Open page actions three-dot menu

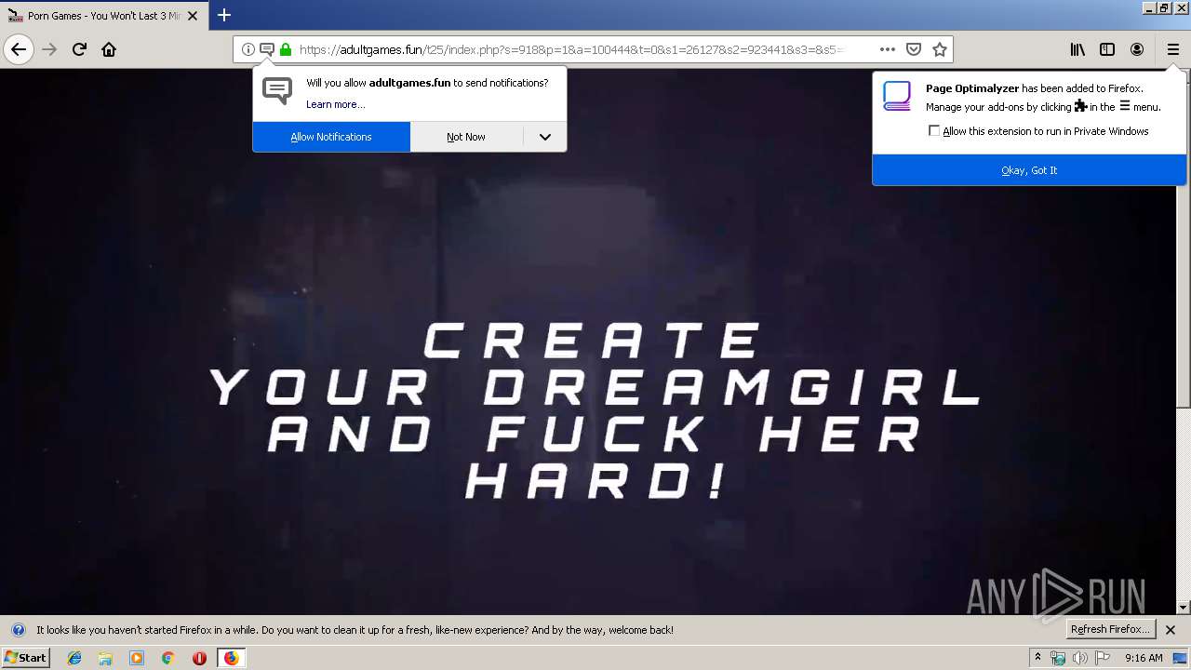(888, 49)
